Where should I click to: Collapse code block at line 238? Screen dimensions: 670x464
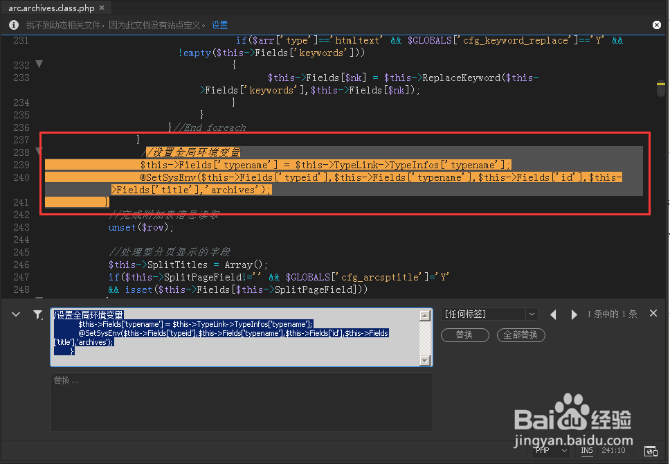(x=39, y=150)
